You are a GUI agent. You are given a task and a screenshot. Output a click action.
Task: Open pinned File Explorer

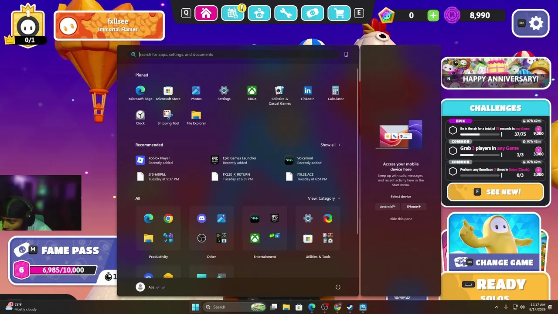(x=196, y=117)
